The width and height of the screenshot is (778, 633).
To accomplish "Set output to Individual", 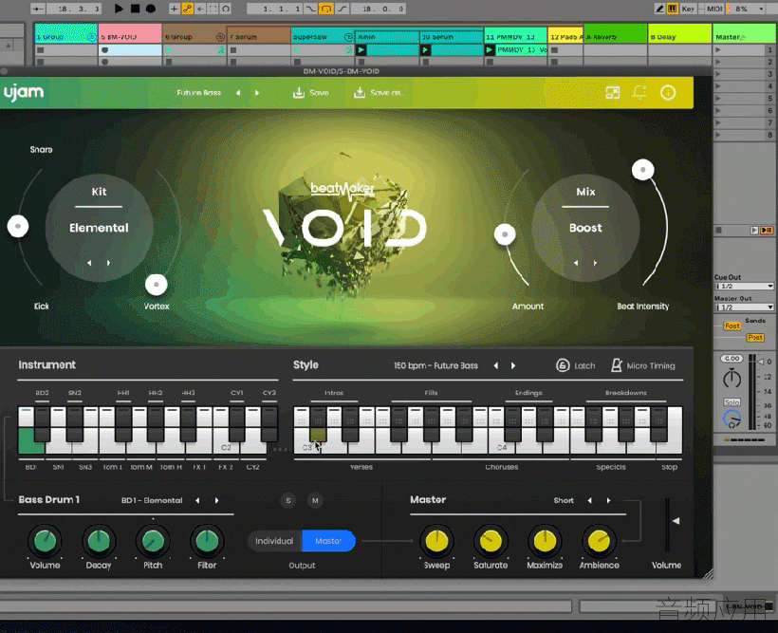I will coord(274,541).
